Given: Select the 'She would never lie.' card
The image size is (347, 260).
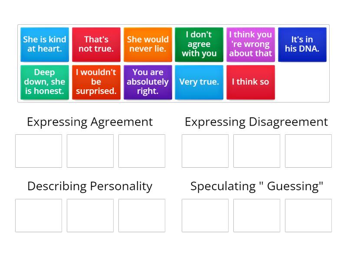Looking at the screenshot, I should coord(147,44).
